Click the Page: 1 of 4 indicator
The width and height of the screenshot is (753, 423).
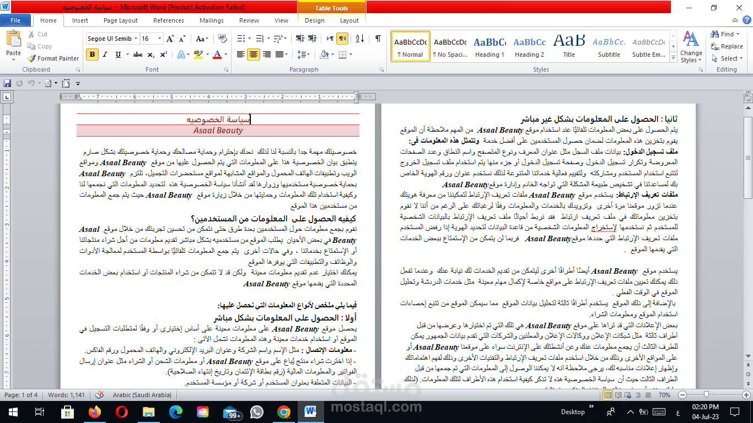coord(21,395)
